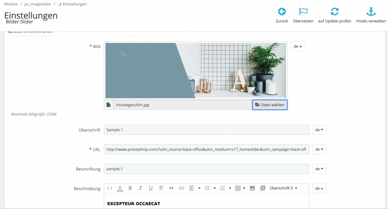Click the Einstellungen breadcrumb item
Viewport: 388px width, 209px height.
click(x=73, y=4)
